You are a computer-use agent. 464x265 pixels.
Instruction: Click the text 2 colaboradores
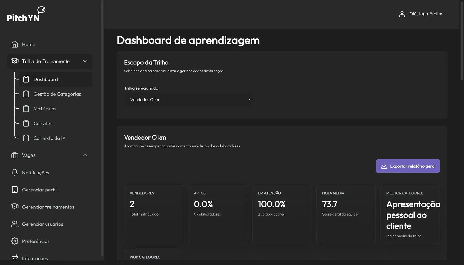tap(271, 214)
